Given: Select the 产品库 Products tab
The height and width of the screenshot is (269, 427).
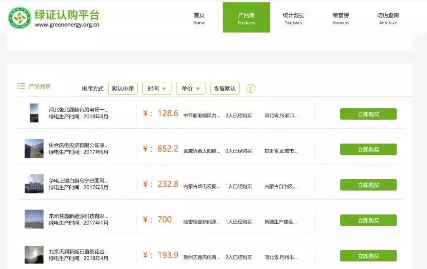Looking at the screenshot, I should coord(246,18).
